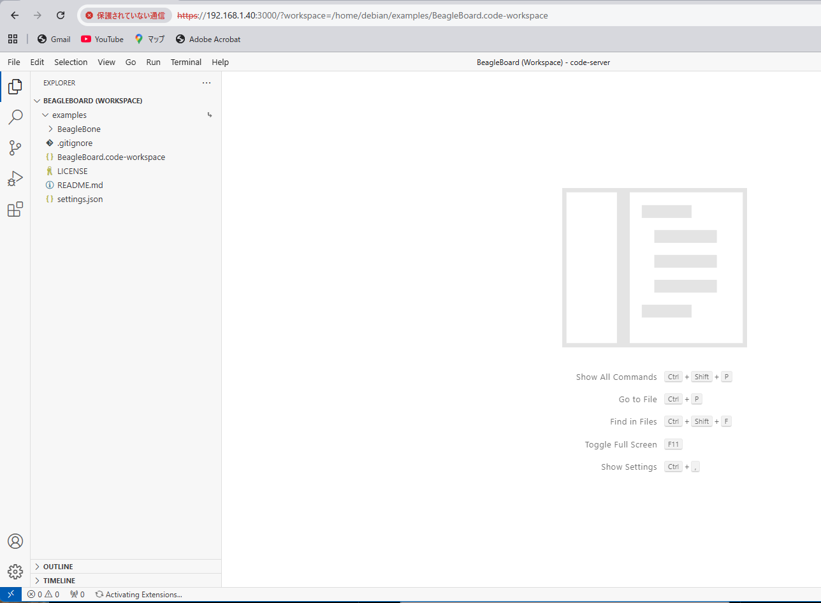Expand the BeagleBone folder
The height and width of the screenshot is (603, 821).
[x=126, y=129]
